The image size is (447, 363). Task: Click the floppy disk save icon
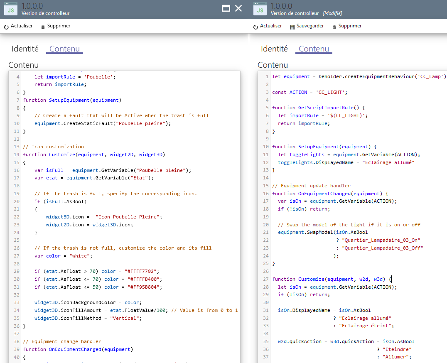point(292,27)
